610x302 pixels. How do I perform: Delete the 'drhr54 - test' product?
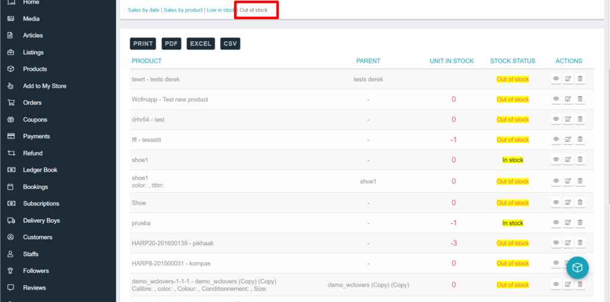click(x=580, y=119)
